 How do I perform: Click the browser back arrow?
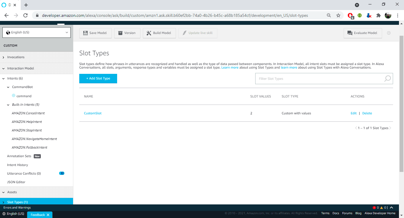pyautogui.click(x=7, y=15)
